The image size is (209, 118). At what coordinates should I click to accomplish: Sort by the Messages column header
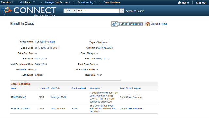tap(95, 88)
